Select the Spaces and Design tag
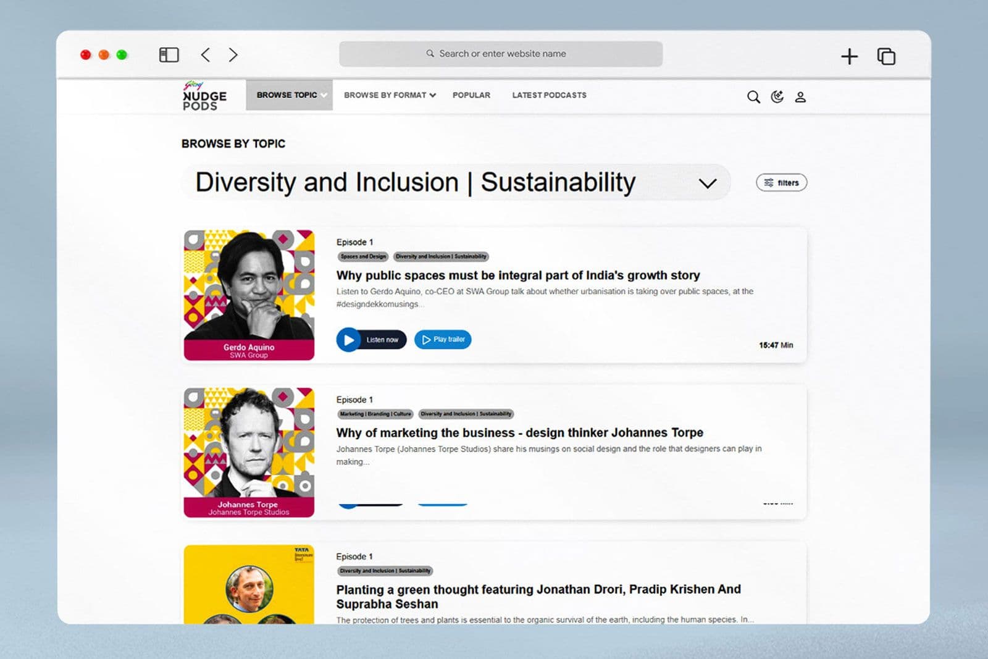 (x=363, y=256)
